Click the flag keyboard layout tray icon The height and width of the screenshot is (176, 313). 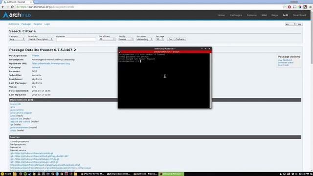(289, 174)
